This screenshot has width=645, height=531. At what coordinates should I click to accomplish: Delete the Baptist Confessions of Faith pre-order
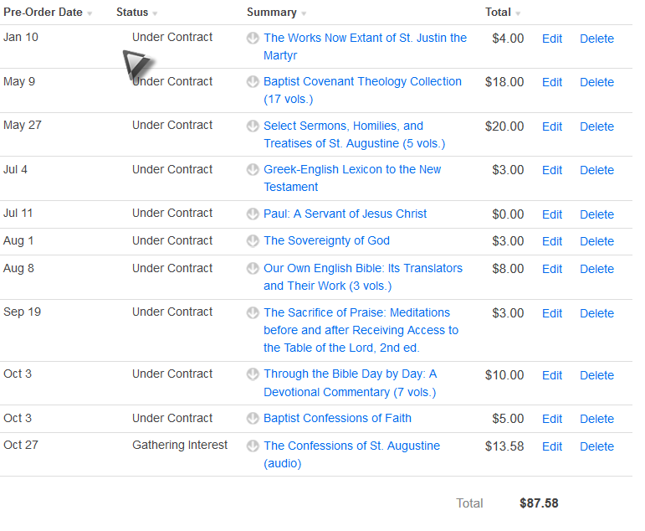pyautogui.click(x=596, y=419)
